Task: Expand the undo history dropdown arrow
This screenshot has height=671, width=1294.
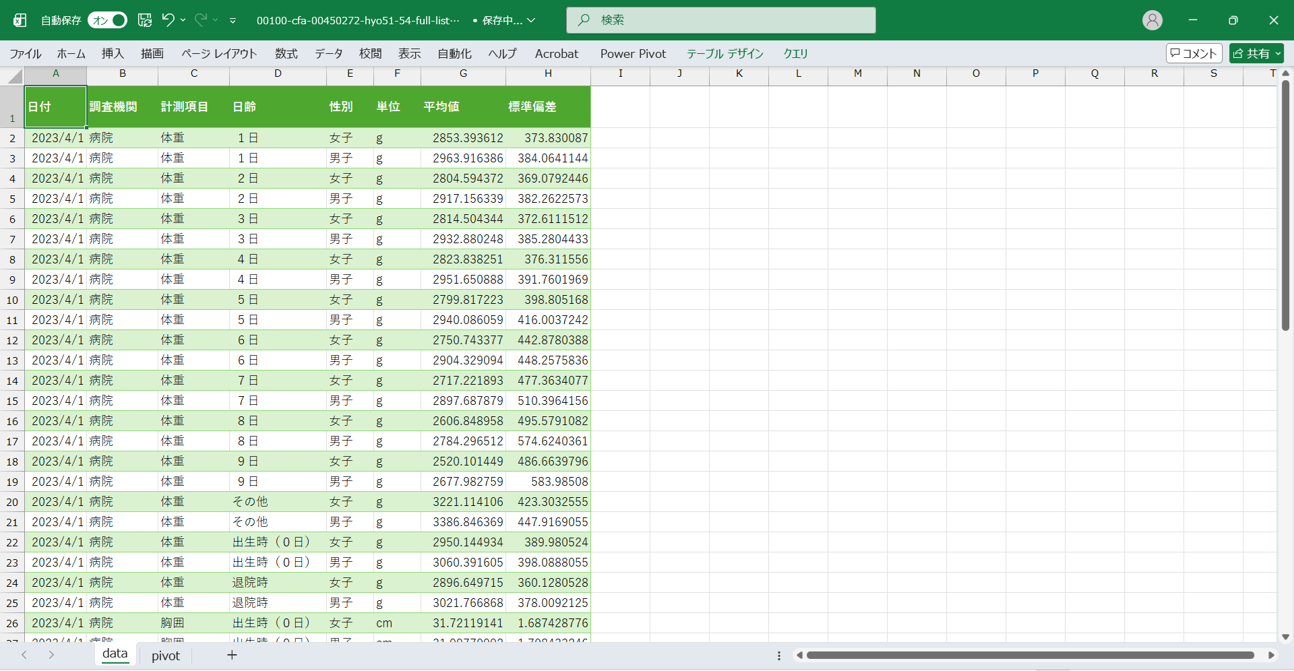Action: click(x=183, y=20)
